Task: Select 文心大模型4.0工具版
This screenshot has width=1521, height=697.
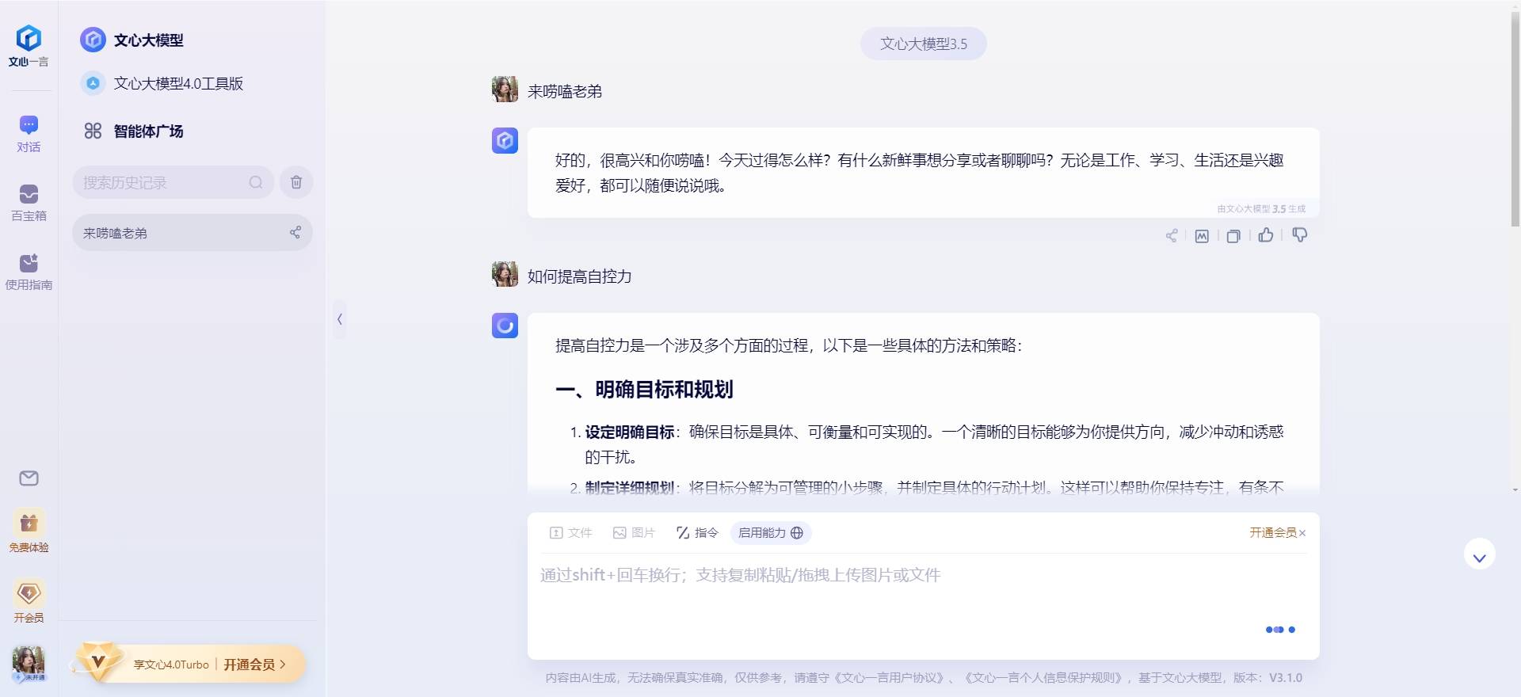Action: pos(162,83)
